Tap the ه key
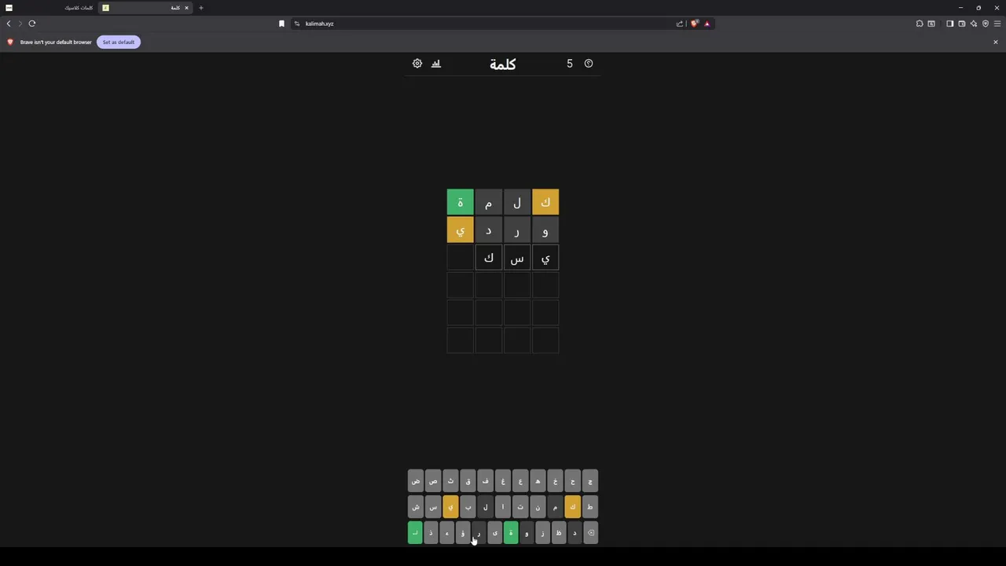The height and width of the screenshot is (566, 1006). click(x=538, y=481)
